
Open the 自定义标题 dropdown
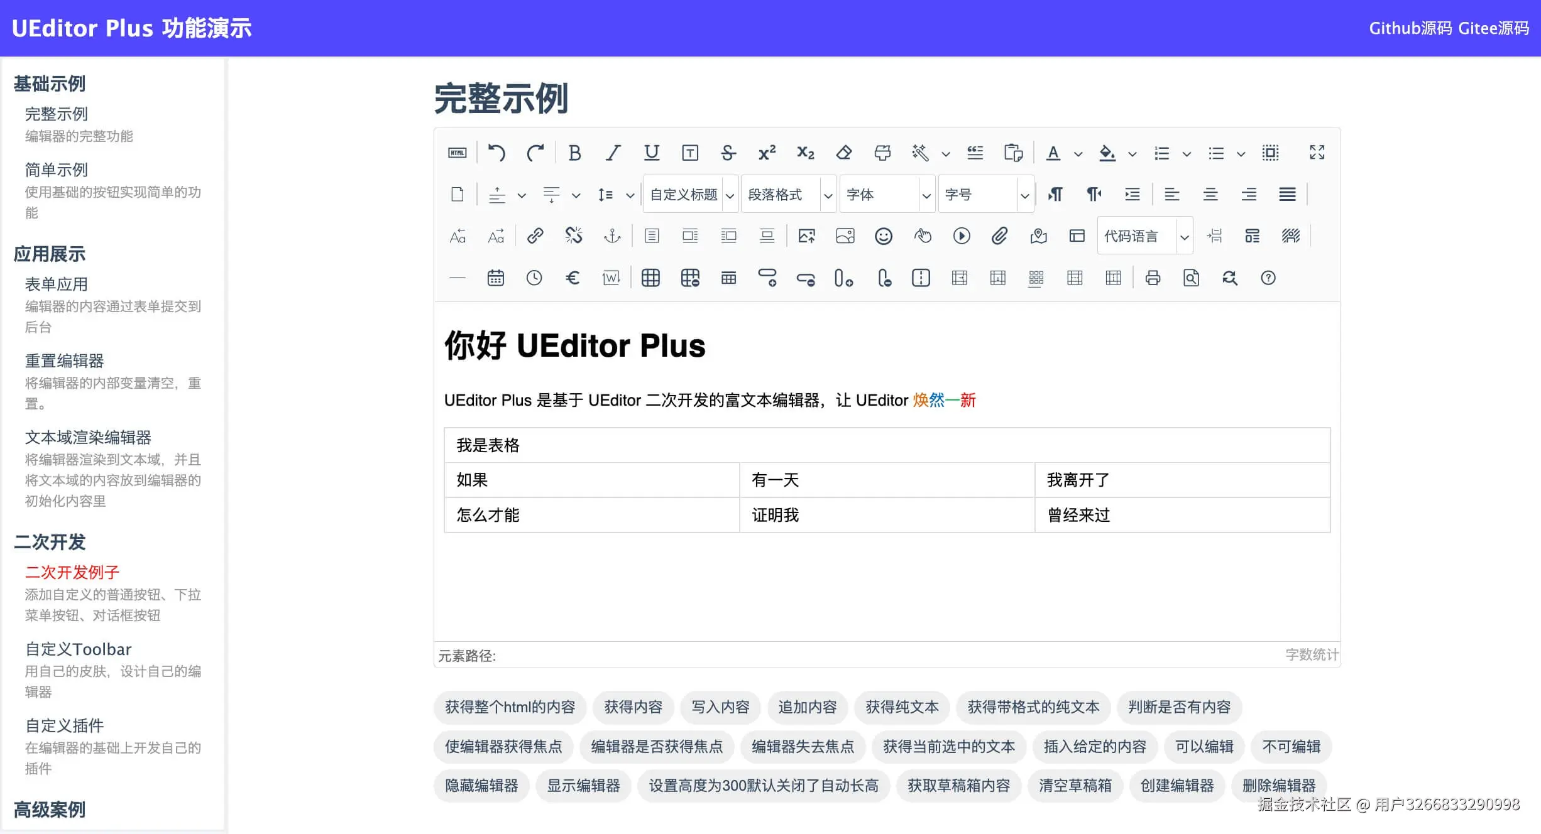click(x=691, y=195)
